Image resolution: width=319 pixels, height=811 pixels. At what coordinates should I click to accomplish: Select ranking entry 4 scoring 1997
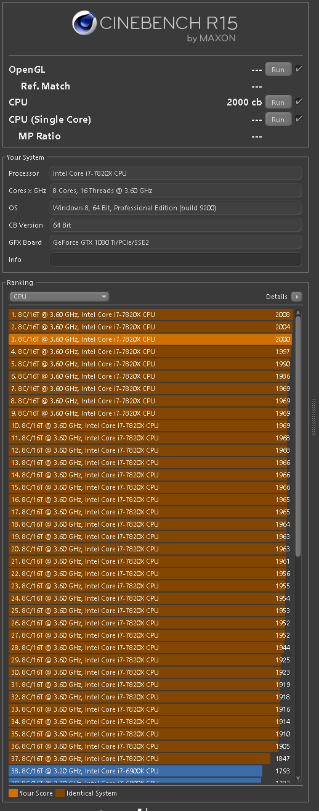[151, 352]
